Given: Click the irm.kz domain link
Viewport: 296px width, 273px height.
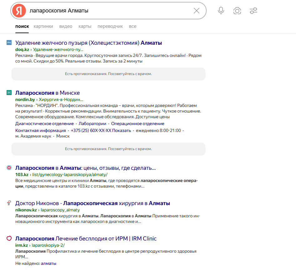Looking at the screenshot, I should 22,245.
